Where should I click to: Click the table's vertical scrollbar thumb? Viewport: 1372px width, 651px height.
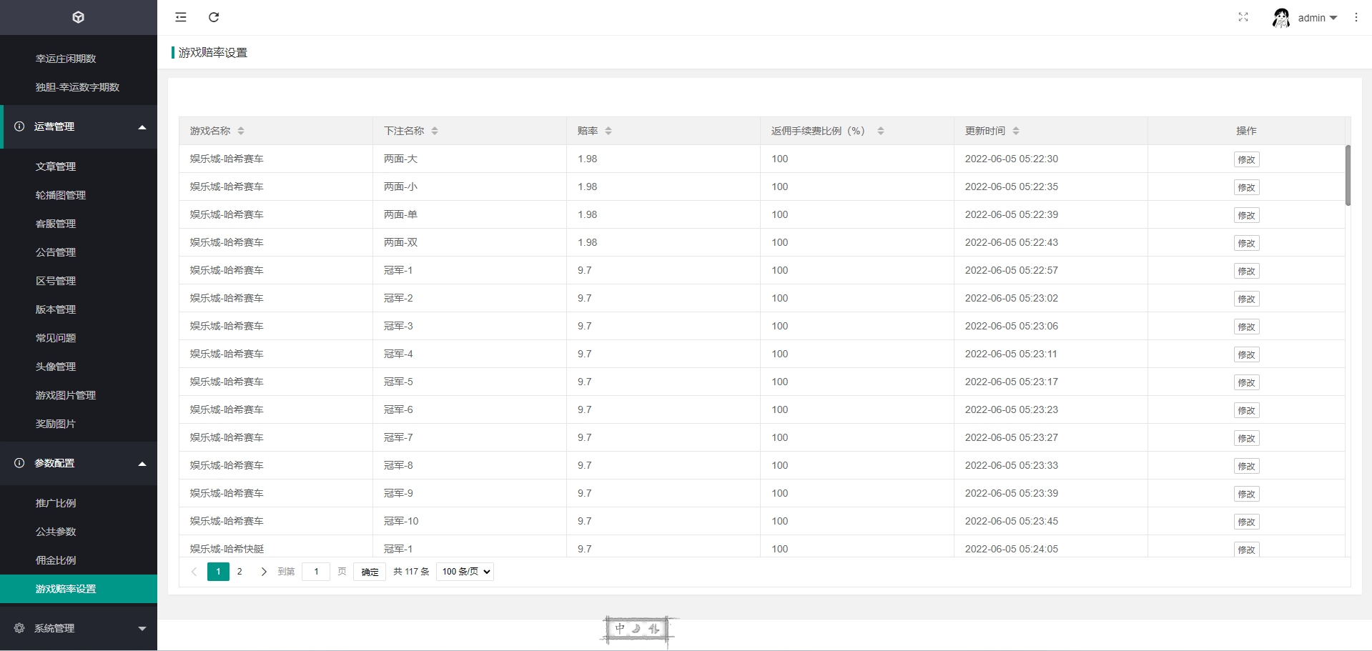[1348, 175]
